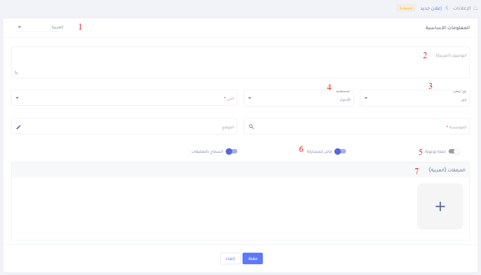Viewport: 481px width, 275px height.
Task: Click the search icon in المؤسسة field
Action: pyautogui.click(x=251, y=127)
